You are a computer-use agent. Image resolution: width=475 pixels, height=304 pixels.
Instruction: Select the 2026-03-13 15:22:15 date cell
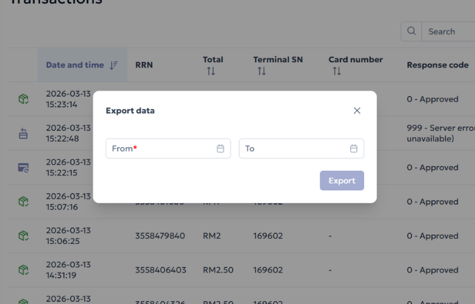tap(68, 167)
